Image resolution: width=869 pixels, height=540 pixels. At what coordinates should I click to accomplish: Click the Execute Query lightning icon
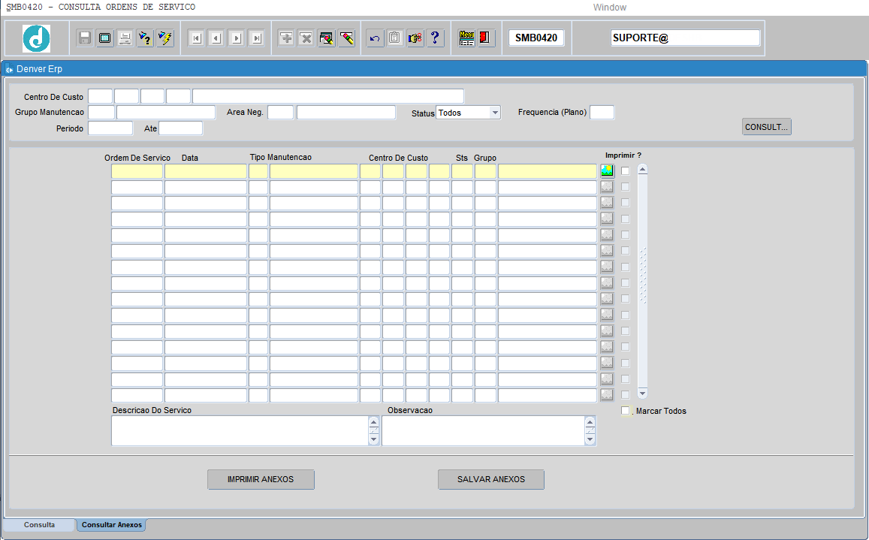[x=165, y=38]
